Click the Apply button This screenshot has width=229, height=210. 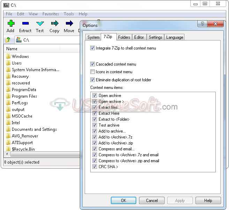tap(180, 200)
